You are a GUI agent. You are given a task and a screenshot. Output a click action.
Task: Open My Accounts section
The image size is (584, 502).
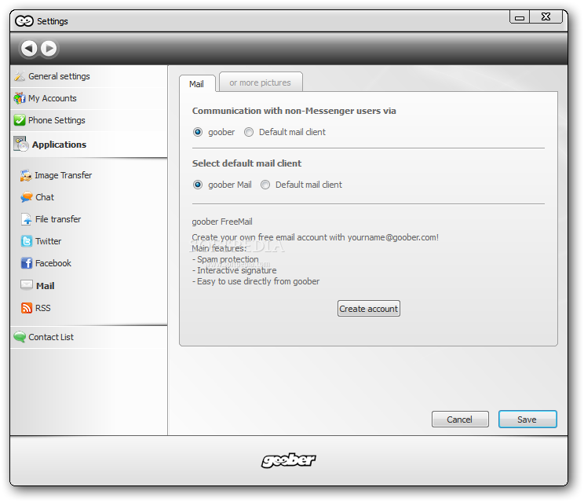(x=89, y=98)
